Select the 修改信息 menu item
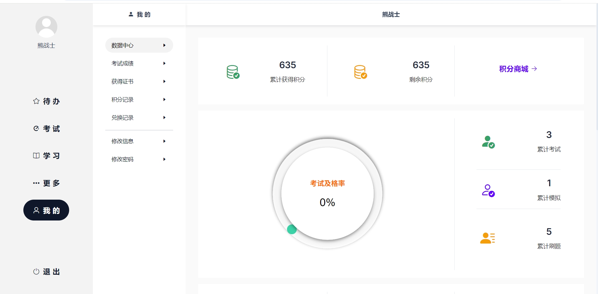The height and width of the screenshot is (294, 598). pyautogui.click(x=122, y=141)
